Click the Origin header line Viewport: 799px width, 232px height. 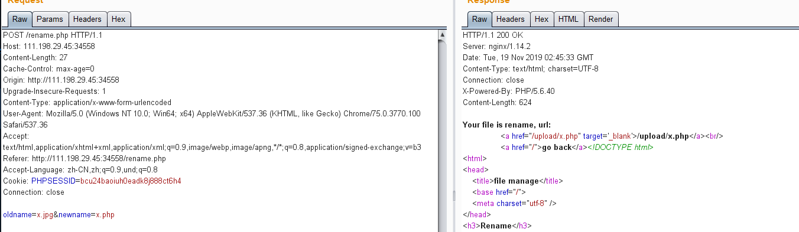61,80
